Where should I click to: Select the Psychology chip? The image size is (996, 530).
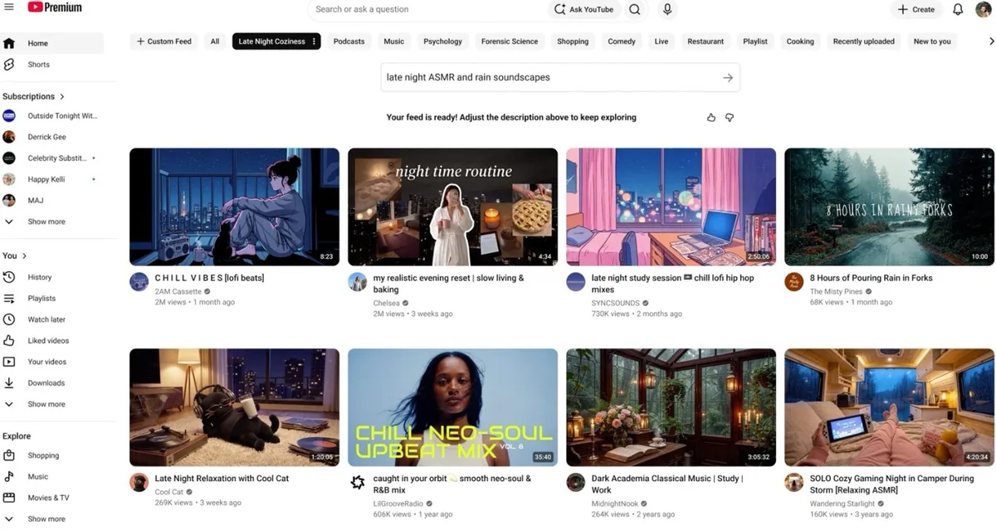pyautogui.click(x=442, y=41)
